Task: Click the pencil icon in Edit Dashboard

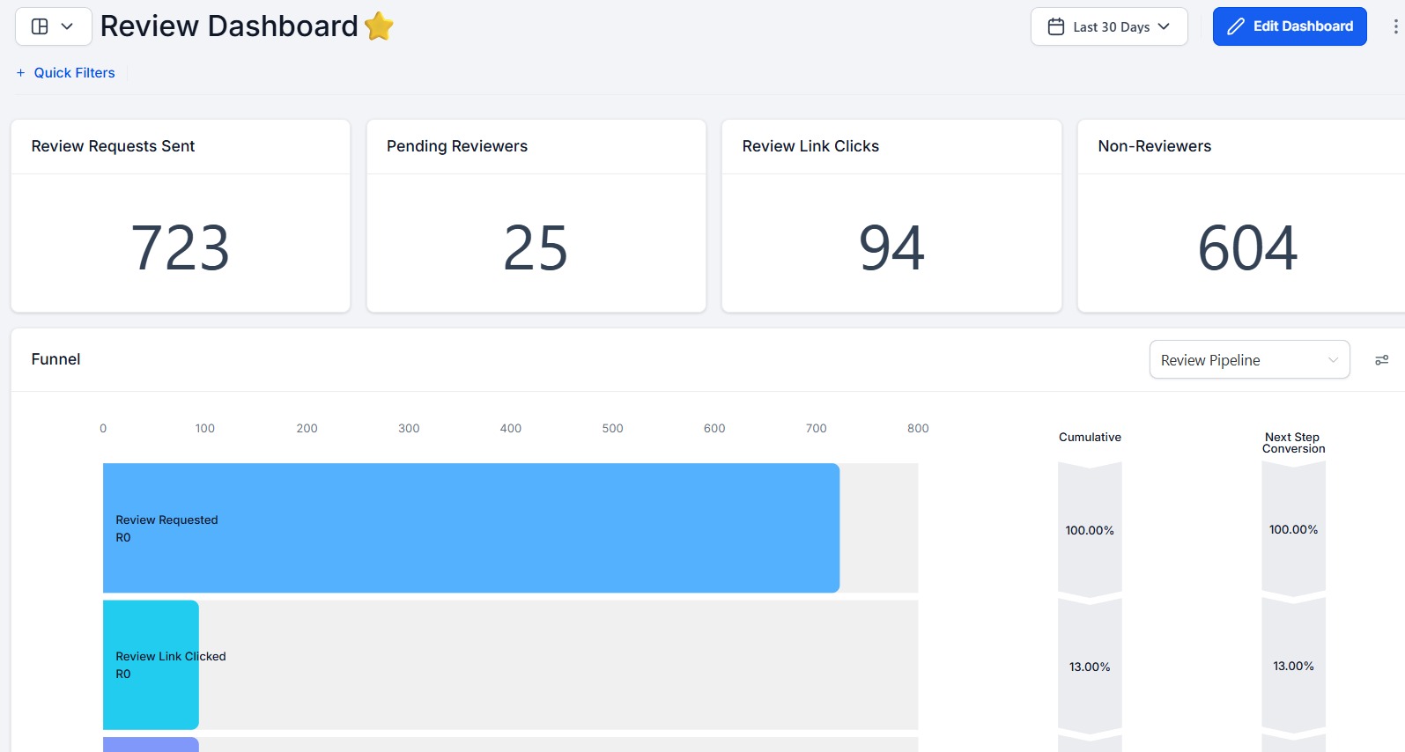Action: point(1236,26)
